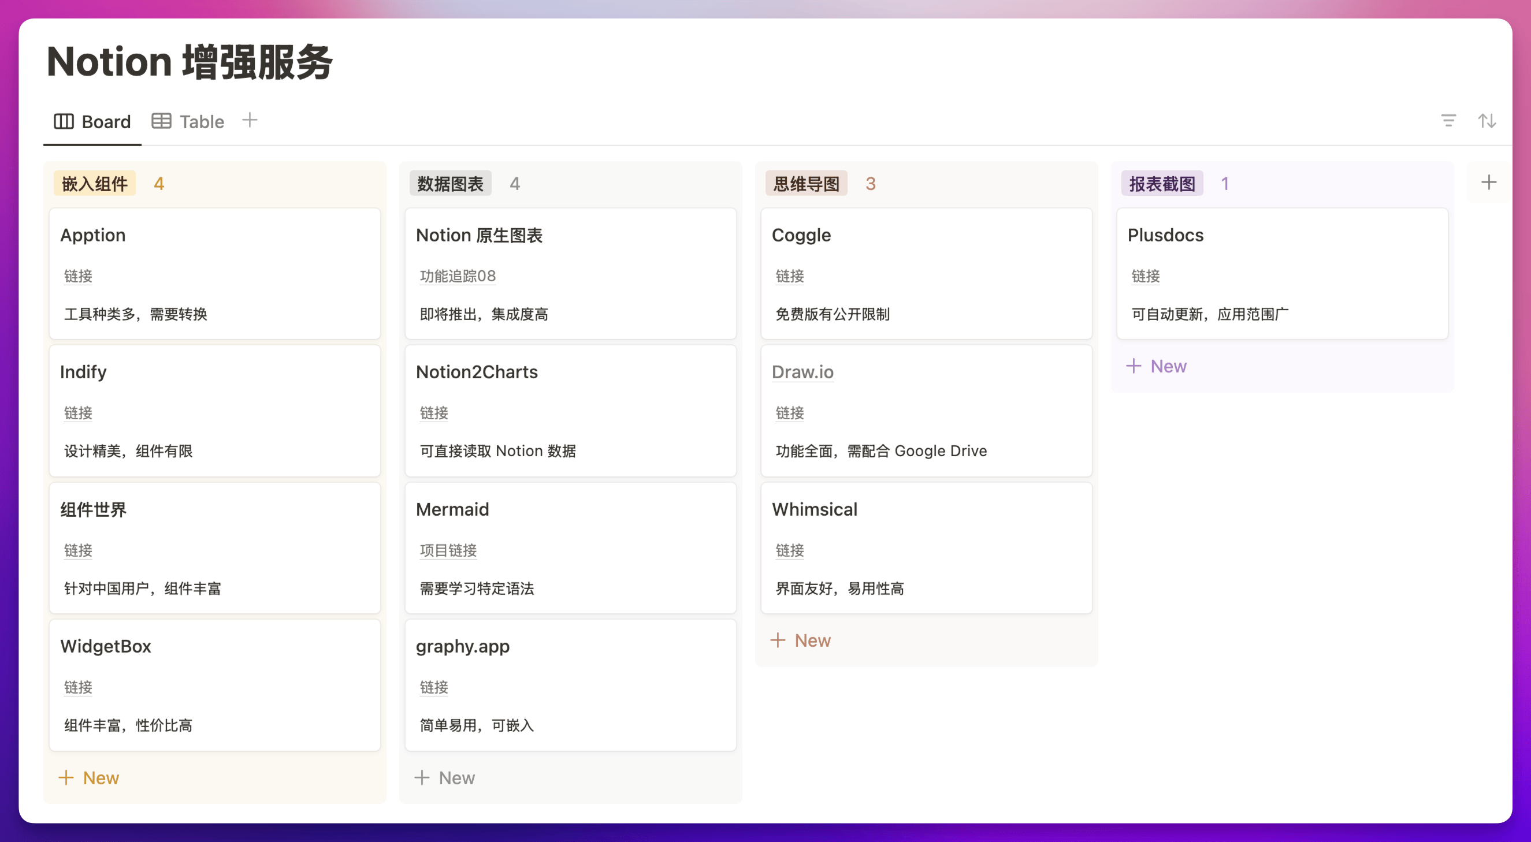
Task: Open the Draw.io card 链接 link
Action: pos(790,413)
